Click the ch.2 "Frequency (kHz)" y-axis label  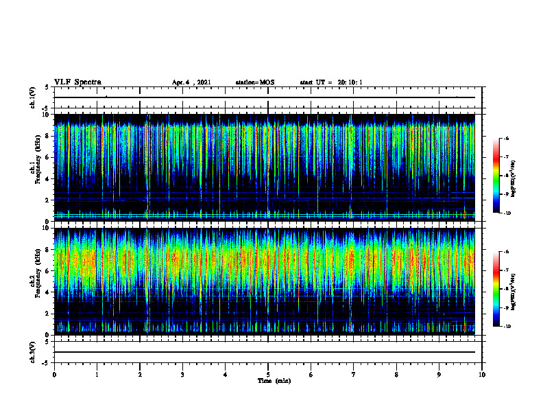(38, 272)
